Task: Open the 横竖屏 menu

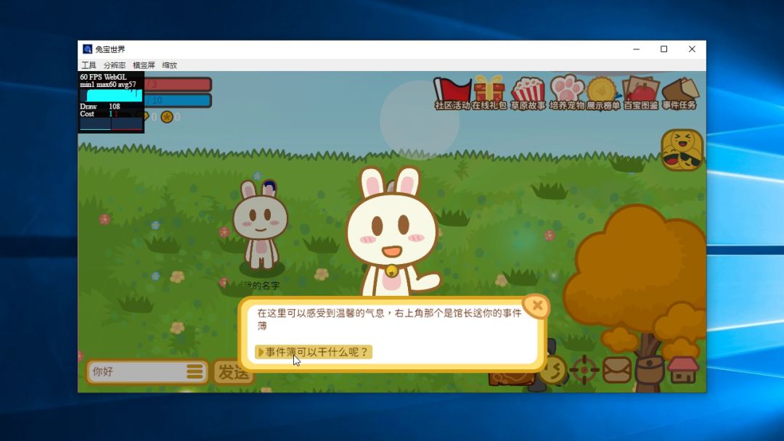Action: click(144, 65)
